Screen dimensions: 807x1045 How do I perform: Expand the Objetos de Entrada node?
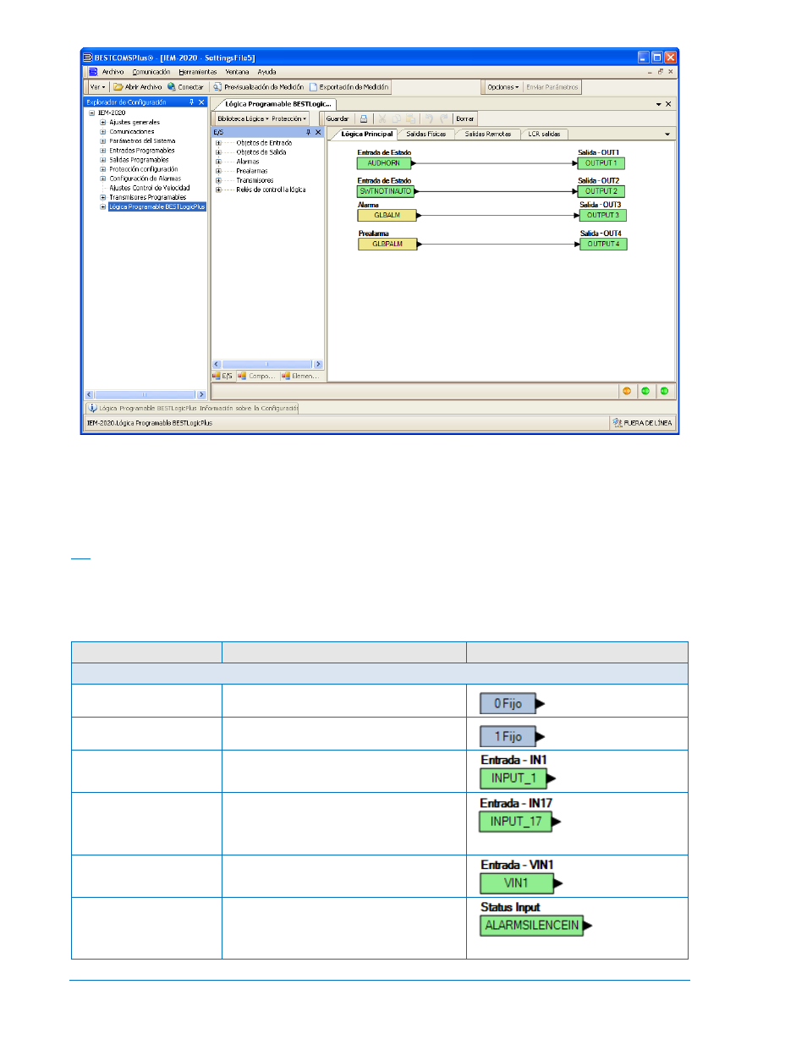click(218, 143)
